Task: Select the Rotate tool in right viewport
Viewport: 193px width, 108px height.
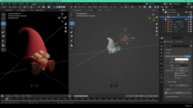Action: (x=72, y=28)
